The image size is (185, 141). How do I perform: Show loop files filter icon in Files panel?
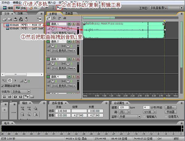[10, 97]
